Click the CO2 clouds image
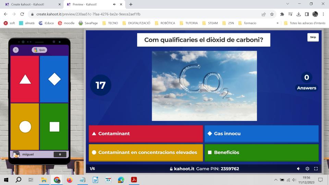329x185 pixels. tap(204, 86)
